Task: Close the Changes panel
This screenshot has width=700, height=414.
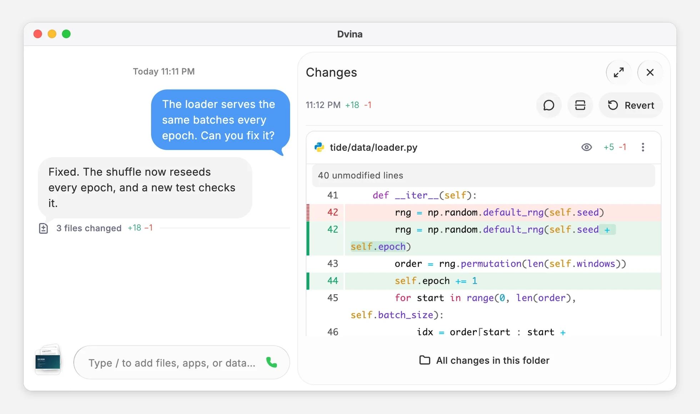Action: pyautogui.click(x=650, y=72)
